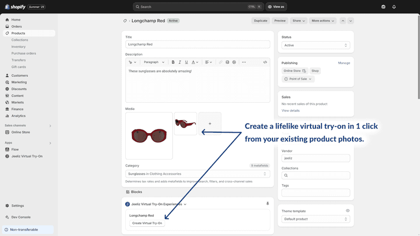Open Orders in sidebar
The height and width of the screenshot is (236, 420).
tap(29, 26)
